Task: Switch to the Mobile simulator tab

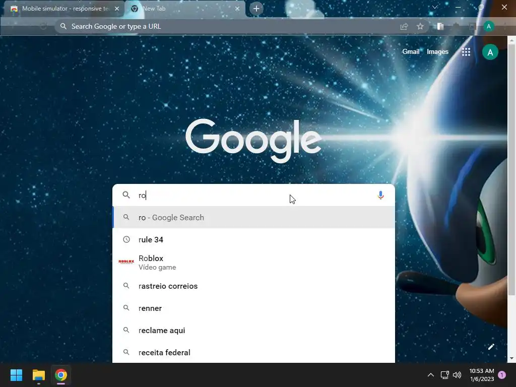Action: pyautogui.click(x=64, y=9)
